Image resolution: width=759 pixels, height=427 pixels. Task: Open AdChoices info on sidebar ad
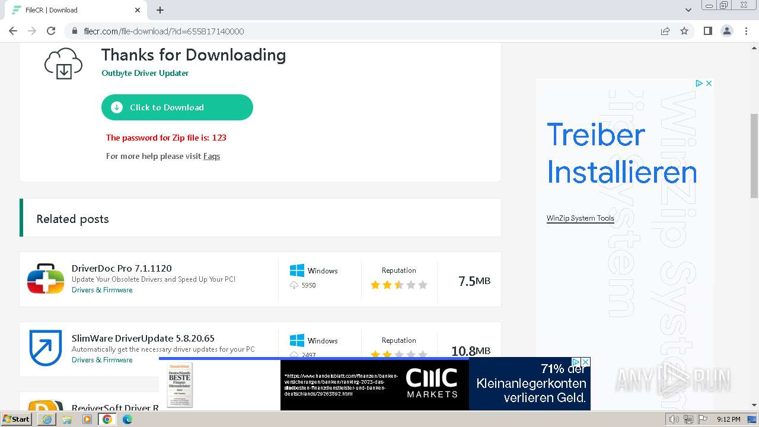click(699, 83)
